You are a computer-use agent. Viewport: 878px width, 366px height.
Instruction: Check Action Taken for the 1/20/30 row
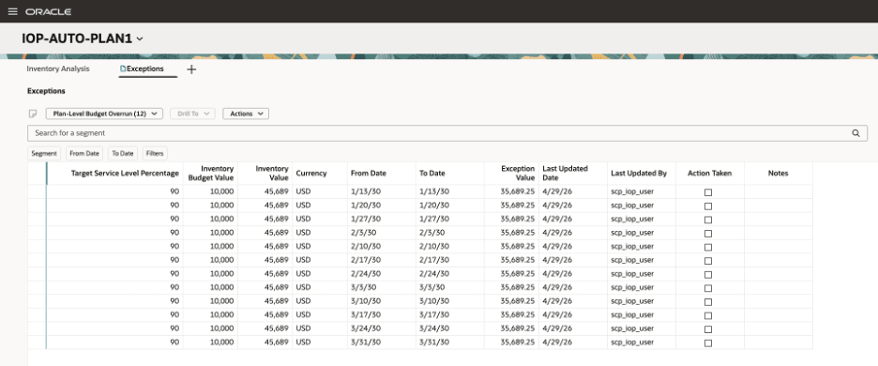click(708, 206)
